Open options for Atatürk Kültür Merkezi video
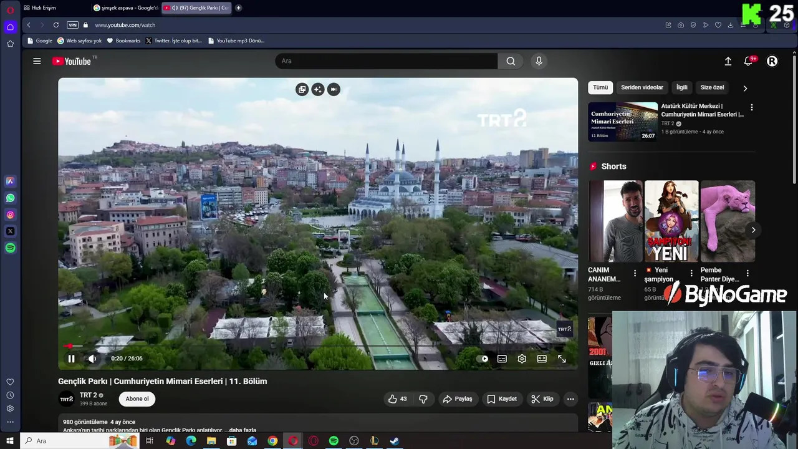 point(751,107)
